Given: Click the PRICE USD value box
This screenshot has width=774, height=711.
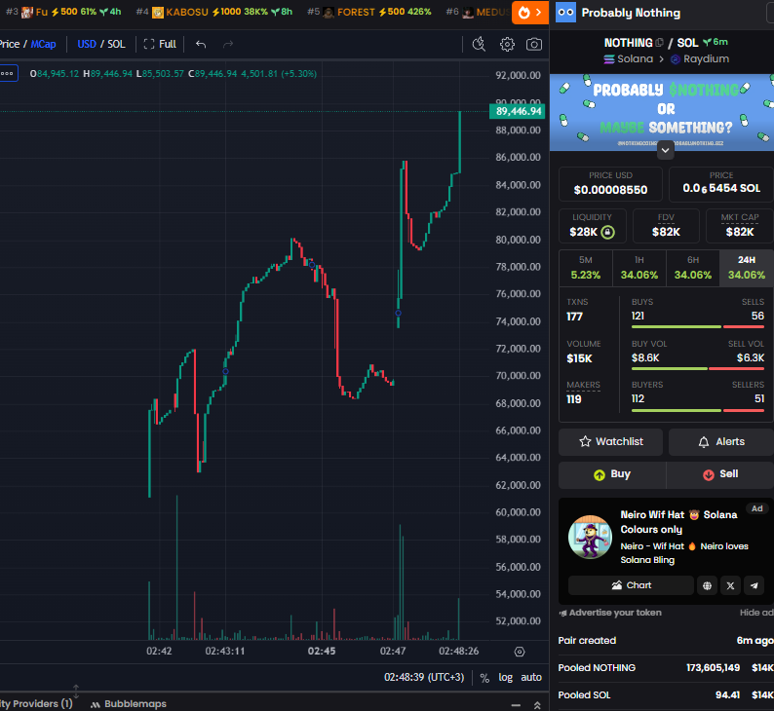Looking at the screenshot, I should pos(610,184).
